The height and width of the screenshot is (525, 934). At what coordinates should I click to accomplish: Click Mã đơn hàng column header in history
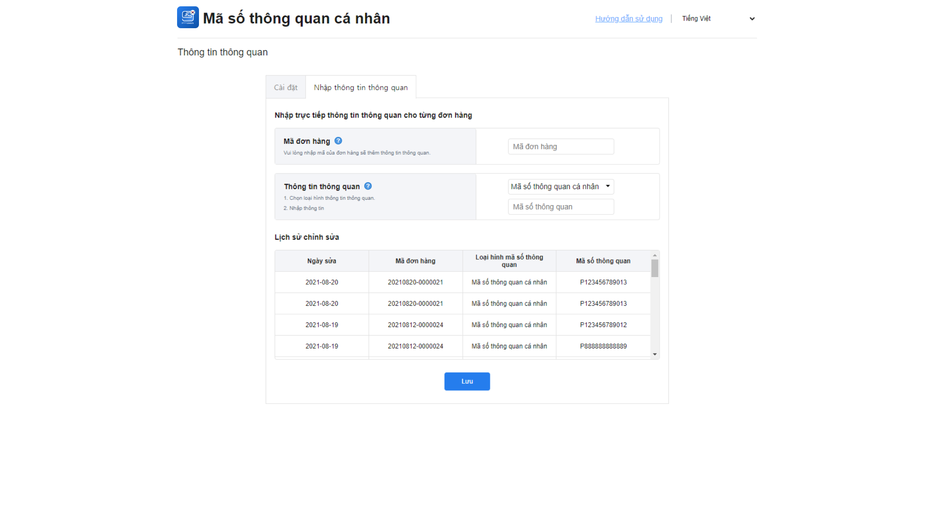click(415, 261)
